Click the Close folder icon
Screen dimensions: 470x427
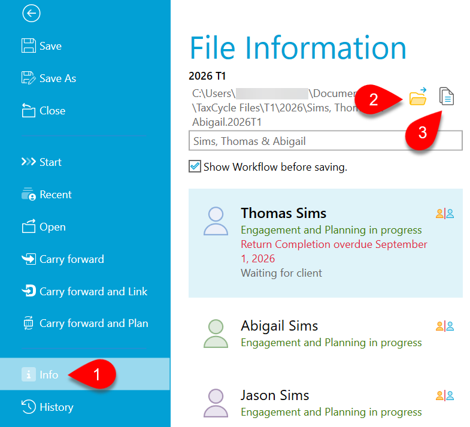29,110
